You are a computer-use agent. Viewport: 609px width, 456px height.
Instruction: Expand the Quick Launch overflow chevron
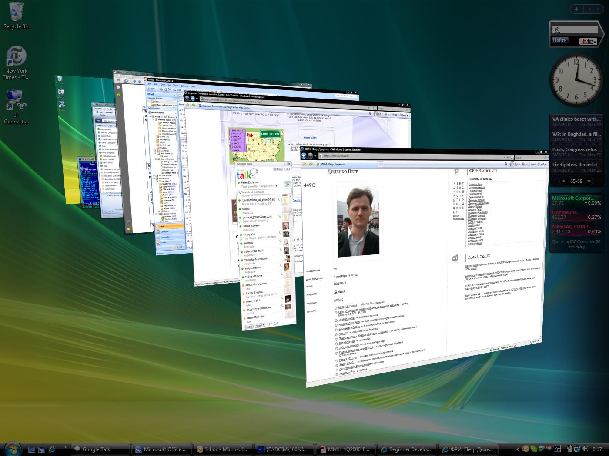[64, 447]
